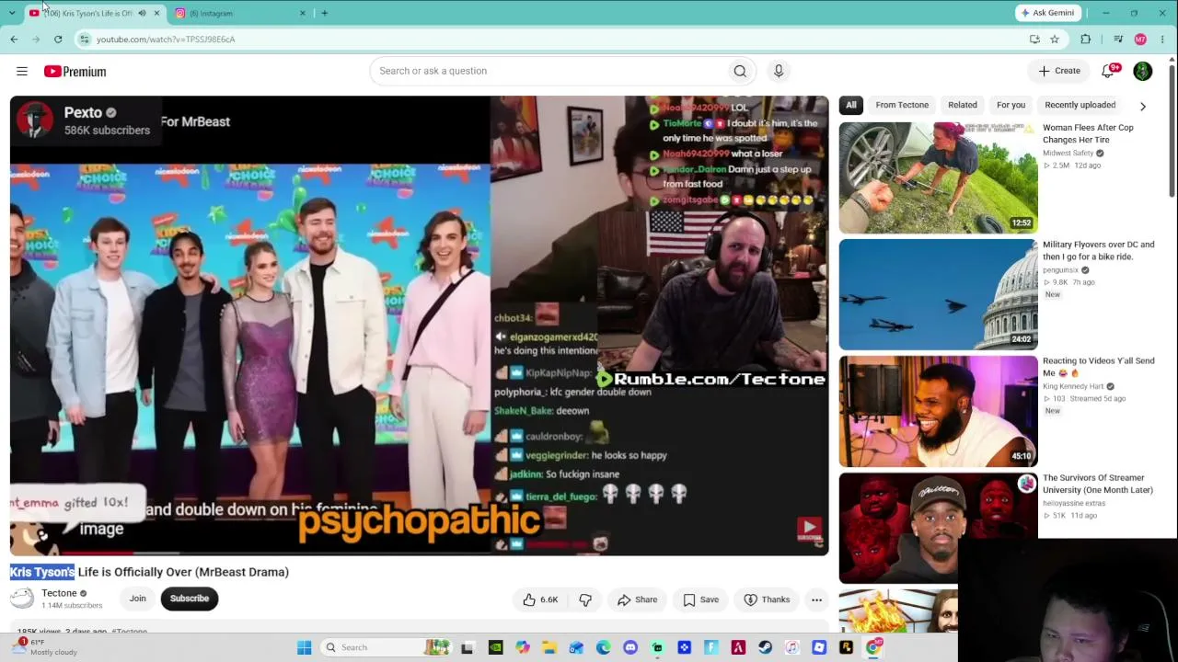Screen dimensions: 1178x662
Task: Click the YouTube search box
Action: [549, 71]
